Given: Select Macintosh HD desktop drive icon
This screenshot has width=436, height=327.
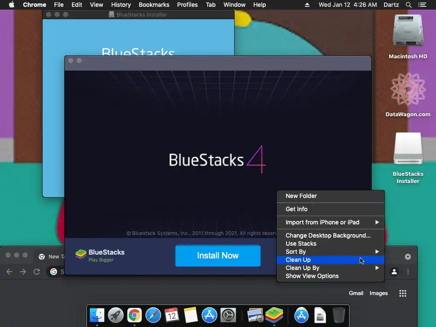Looking at the screenshot, I should tap(408, 31).
